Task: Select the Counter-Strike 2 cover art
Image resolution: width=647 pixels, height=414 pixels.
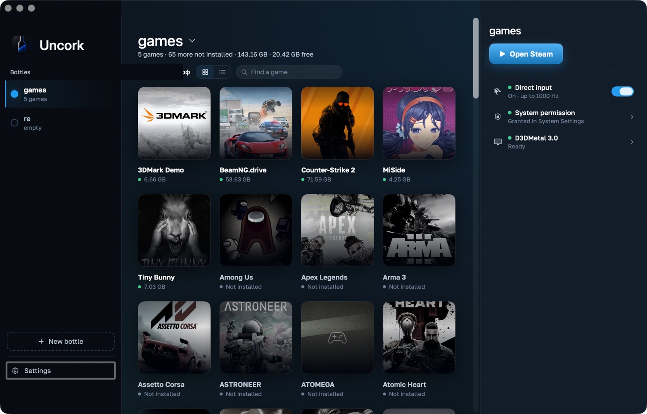Action: [338, 123]
